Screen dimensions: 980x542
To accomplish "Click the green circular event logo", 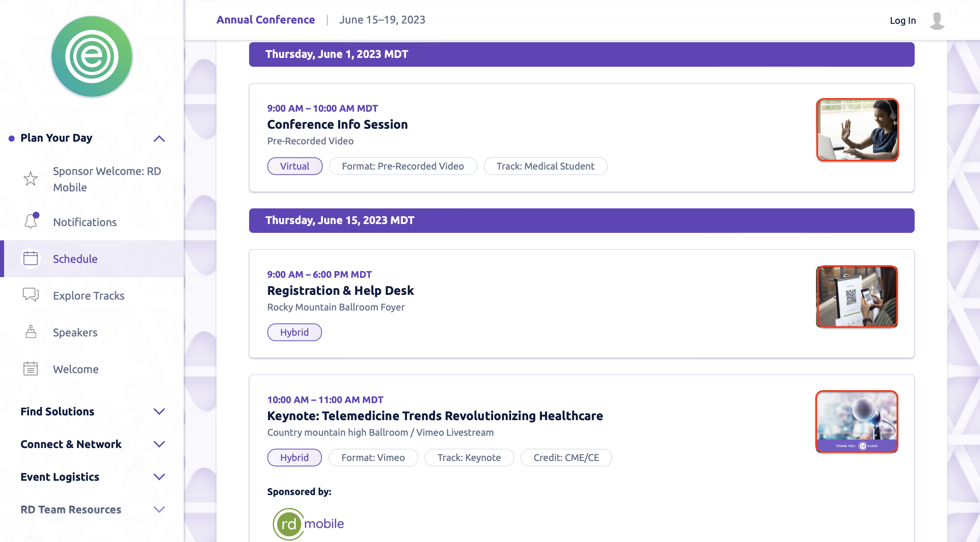I will (x=92, y=56).
